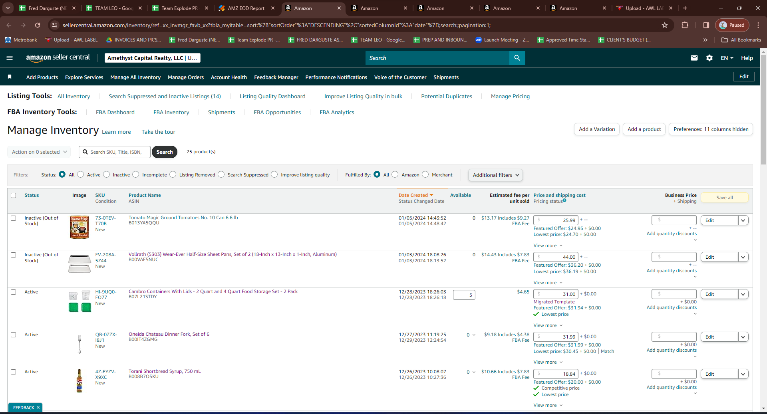Go to Account Health menu item
This screenshot has width=767, height=414.
click(229, 77)
